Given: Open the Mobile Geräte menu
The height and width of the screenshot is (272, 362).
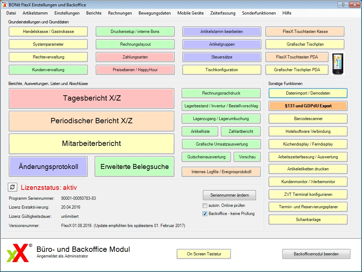Looking at the screenshot, I should pyautogui.click(x=191, y=13).
